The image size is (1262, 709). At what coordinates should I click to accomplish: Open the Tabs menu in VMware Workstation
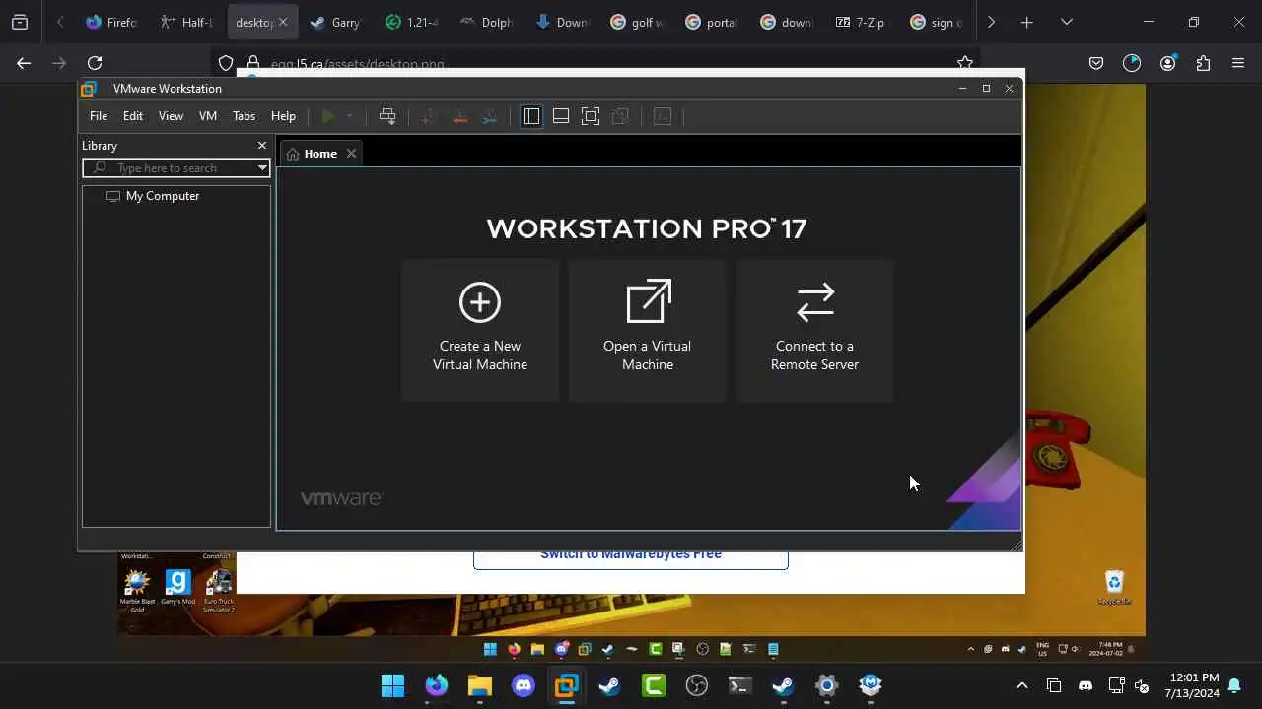click(244, 116)
